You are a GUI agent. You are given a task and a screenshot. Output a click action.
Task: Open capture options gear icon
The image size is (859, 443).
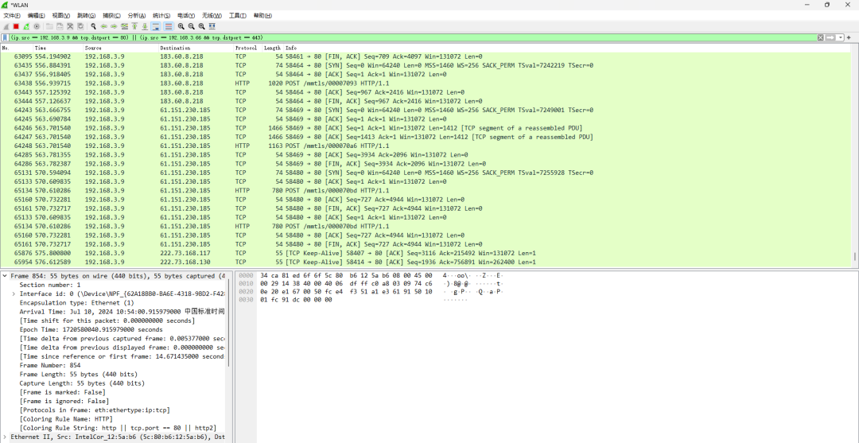[x=37, y=26]
